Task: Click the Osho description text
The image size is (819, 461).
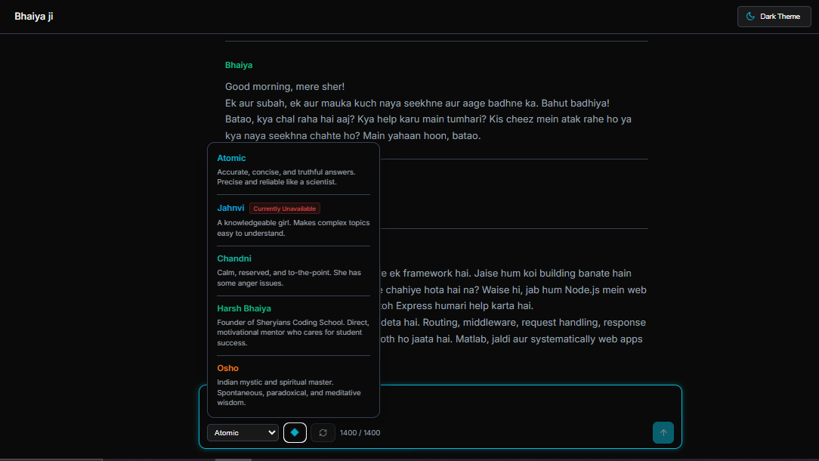Action: click(289, 392)
